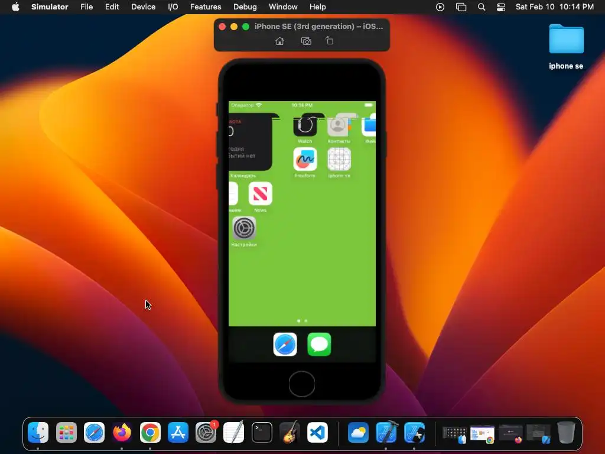605x454 pixels.
Task: Open Weather app from the Dock
Action: (358, 432)
